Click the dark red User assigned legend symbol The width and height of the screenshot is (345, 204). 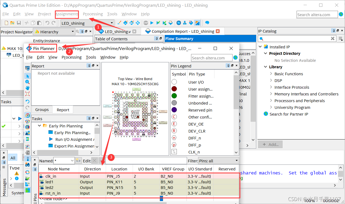pos(174,89)
